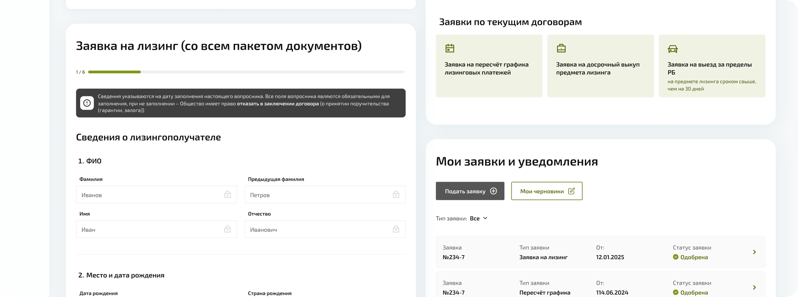Click lock icon in Предыдущая фамилия field

pyautogui.click(x=396, y=194)
